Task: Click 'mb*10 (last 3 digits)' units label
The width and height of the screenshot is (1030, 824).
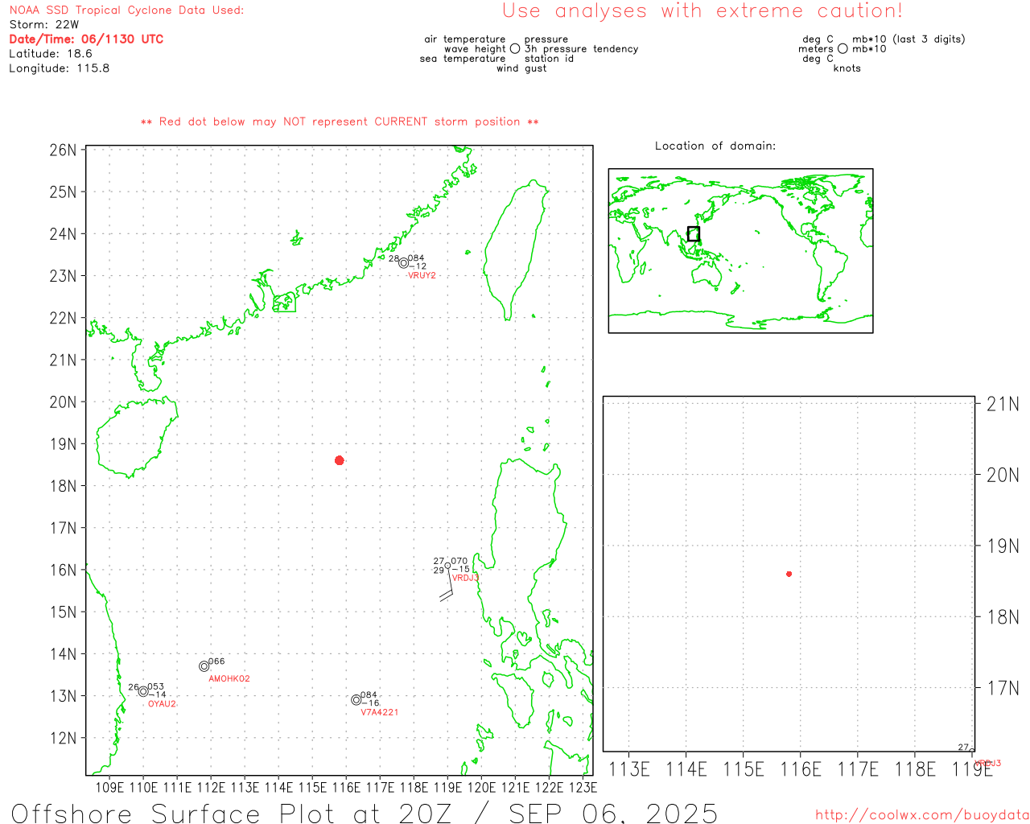Action: (908, 39)
